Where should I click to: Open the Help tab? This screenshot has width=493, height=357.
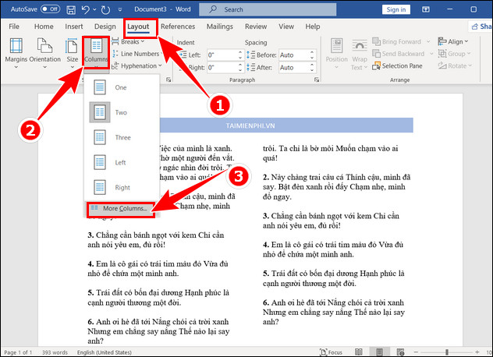[x=313, y=27]
